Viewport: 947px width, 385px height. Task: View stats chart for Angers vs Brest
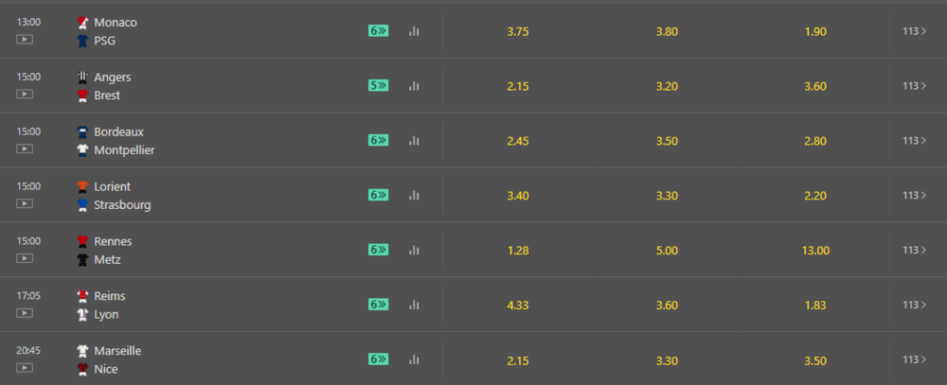[414, 86]
